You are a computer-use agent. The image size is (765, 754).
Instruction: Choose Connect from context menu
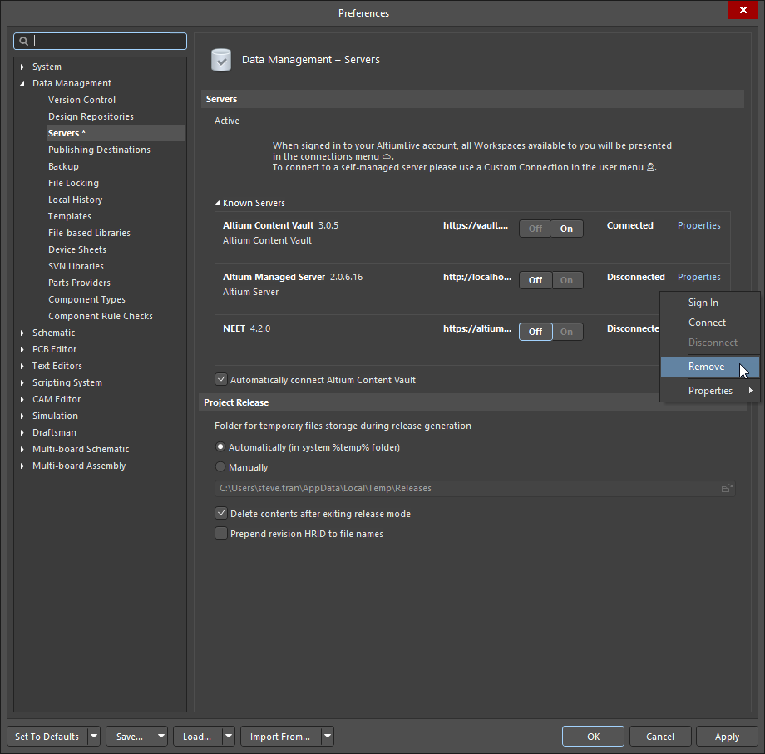tap(710, 323)
